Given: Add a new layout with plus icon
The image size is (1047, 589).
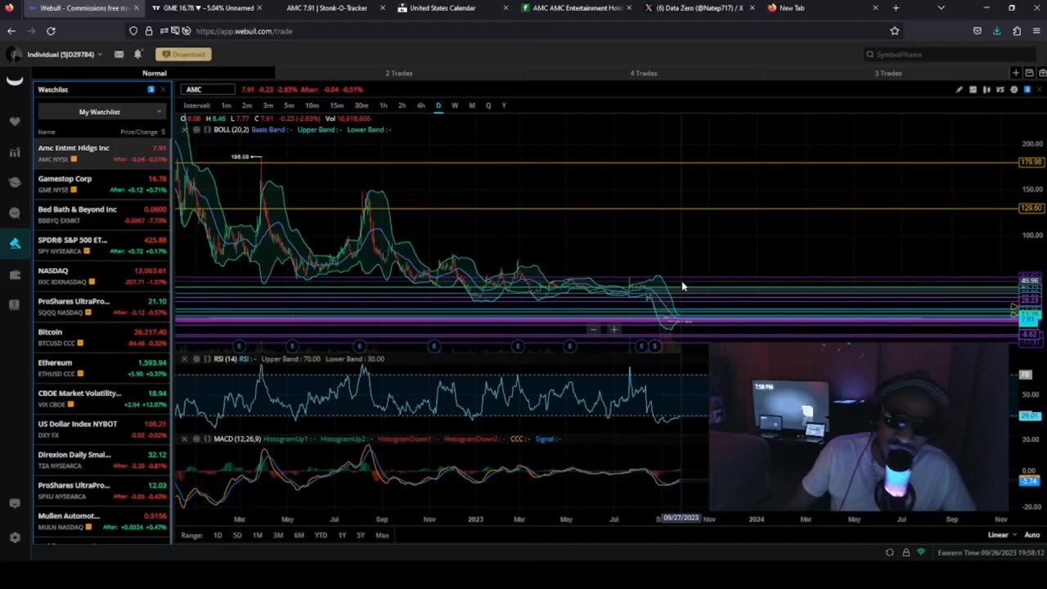Looking at the screenshot, I should [x=1016, y=73].
